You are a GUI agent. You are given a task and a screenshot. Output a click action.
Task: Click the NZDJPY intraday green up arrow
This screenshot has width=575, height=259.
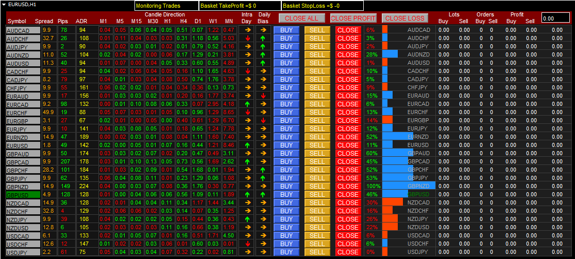click(x=247, y=219)
